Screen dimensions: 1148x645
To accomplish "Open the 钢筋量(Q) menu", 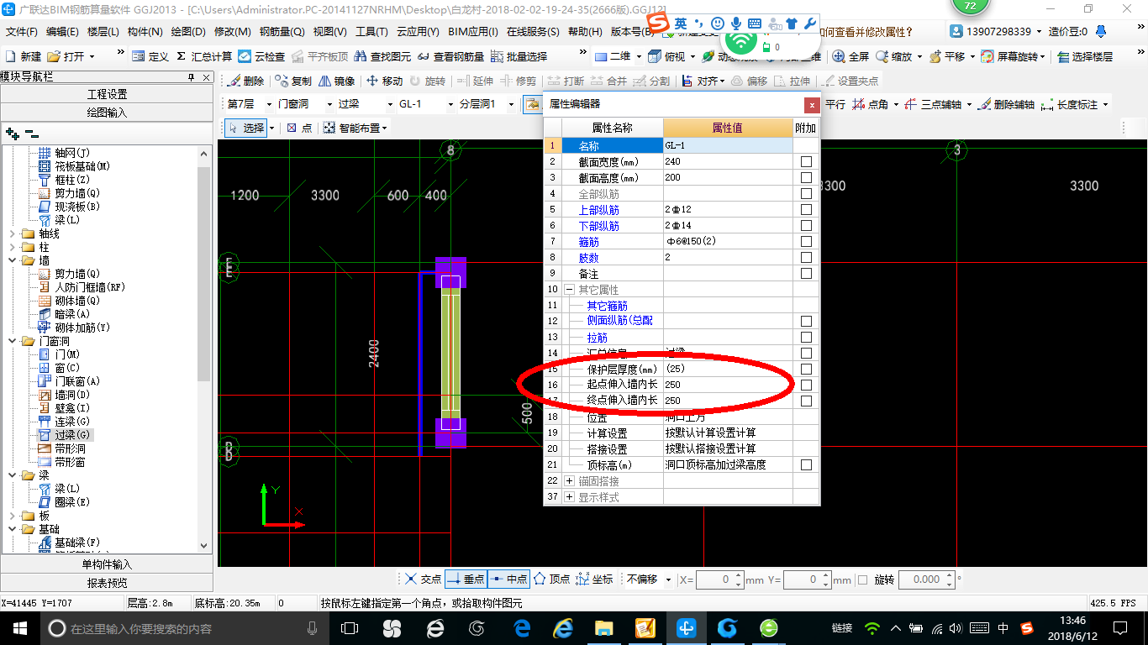I will pos(282,32).
